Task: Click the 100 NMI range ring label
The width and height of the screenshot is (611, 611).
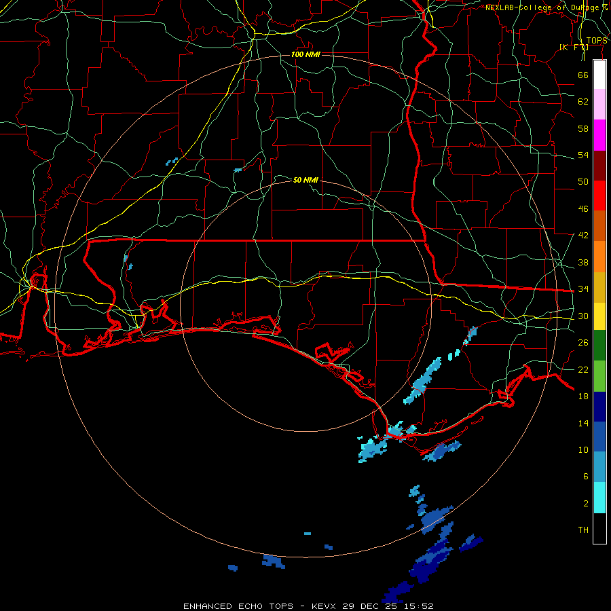Action: point(305,54)
